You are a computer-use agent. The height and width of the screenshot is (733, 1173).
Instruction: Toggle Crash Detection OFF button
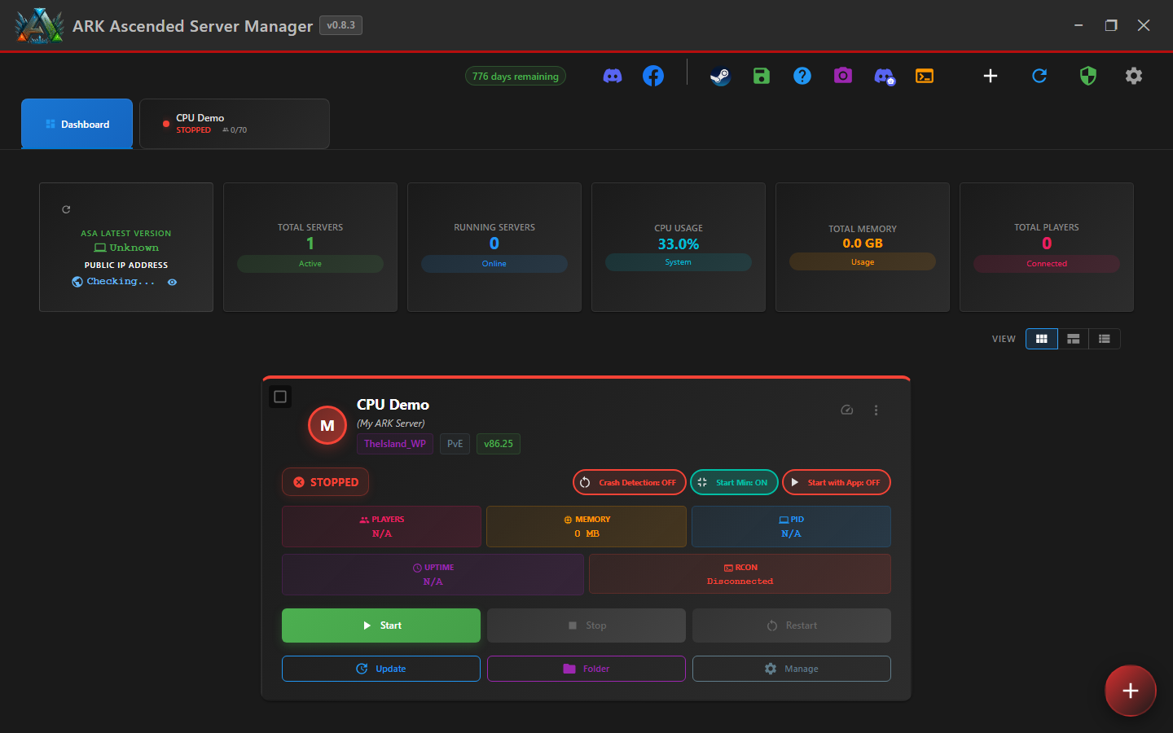(630, 482)
